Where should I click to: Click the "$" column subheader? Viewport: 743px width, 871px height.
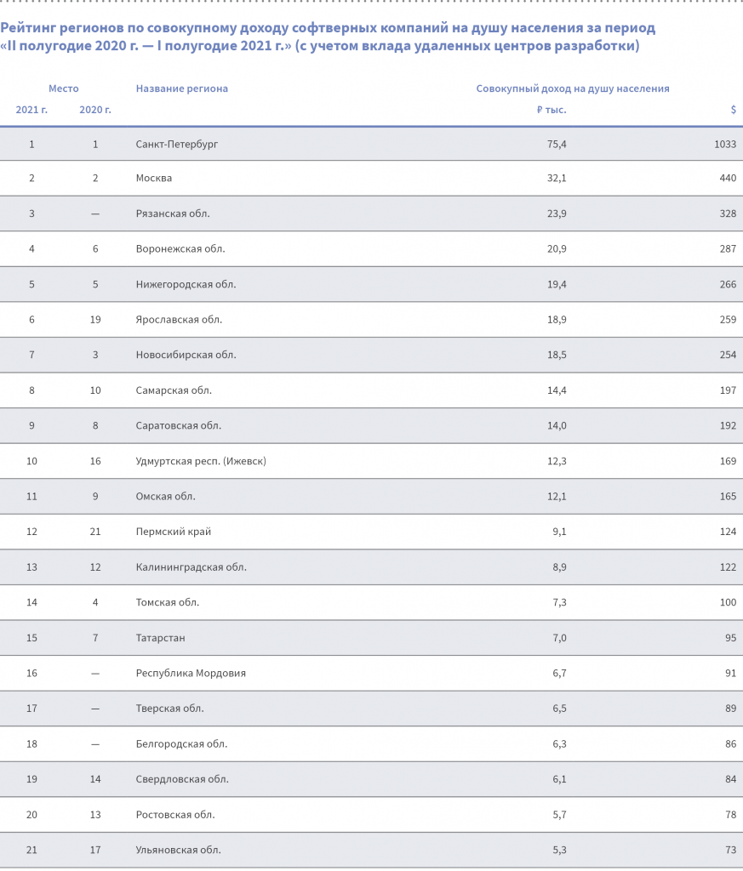[733, 110]
